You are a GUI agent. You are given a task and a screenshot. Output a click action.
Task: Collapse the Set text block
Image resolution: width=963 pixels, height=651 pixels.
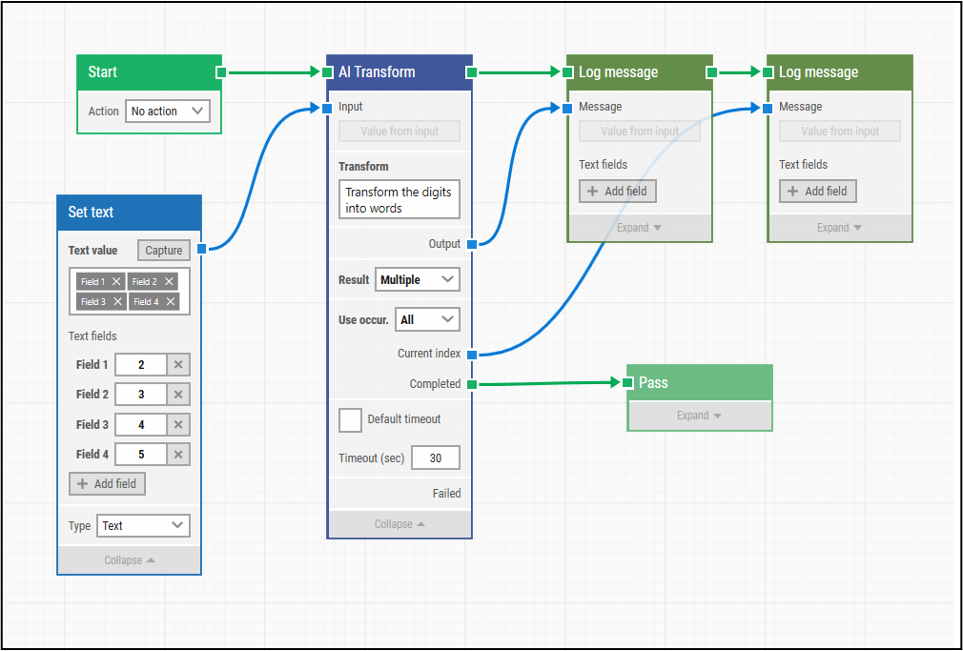coord(129,560)
